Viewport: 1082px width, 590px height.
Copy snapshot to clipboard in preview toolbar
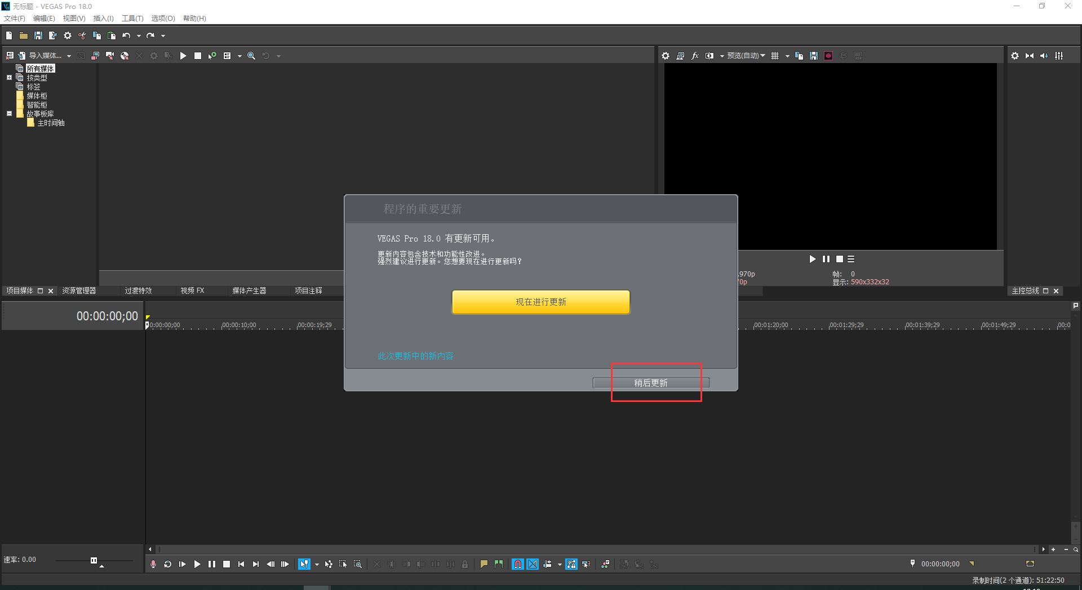[799, 56]
